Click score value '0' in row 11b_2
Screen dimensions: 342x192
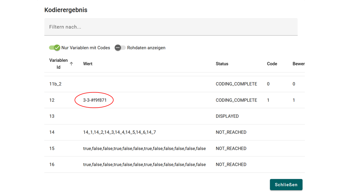(x=294, y=84)
